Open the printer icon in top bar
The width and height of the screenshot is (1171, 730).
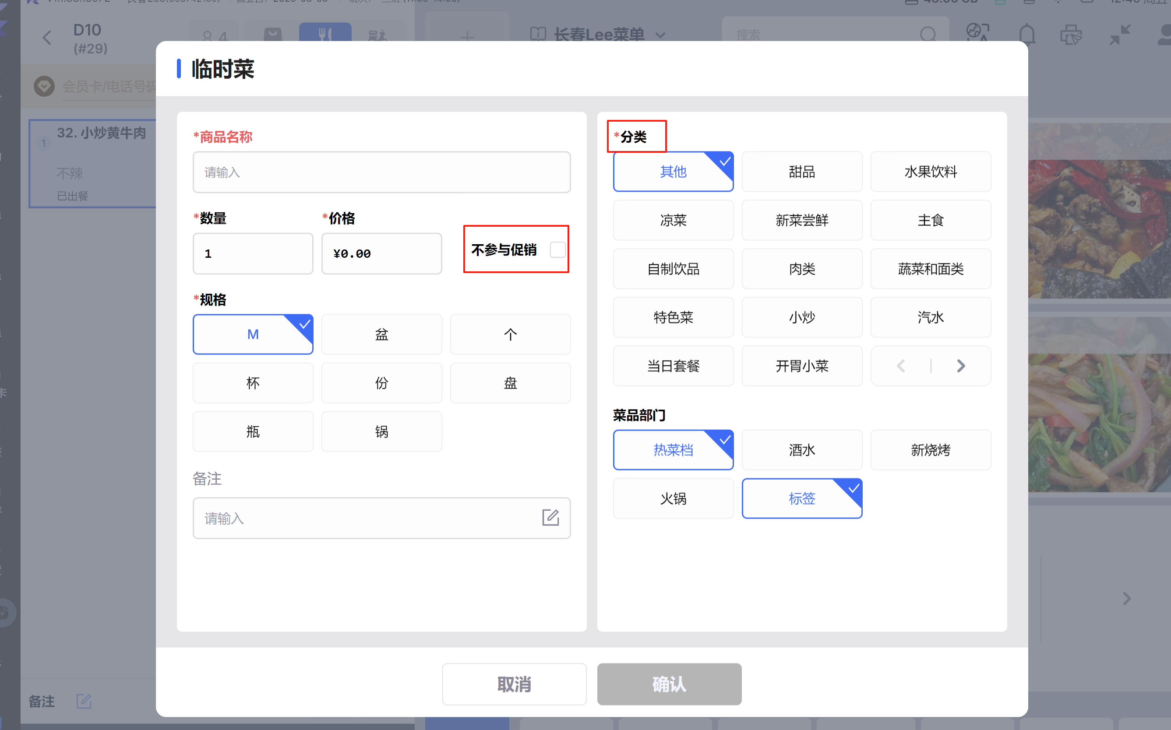[x=1071, y=35]
